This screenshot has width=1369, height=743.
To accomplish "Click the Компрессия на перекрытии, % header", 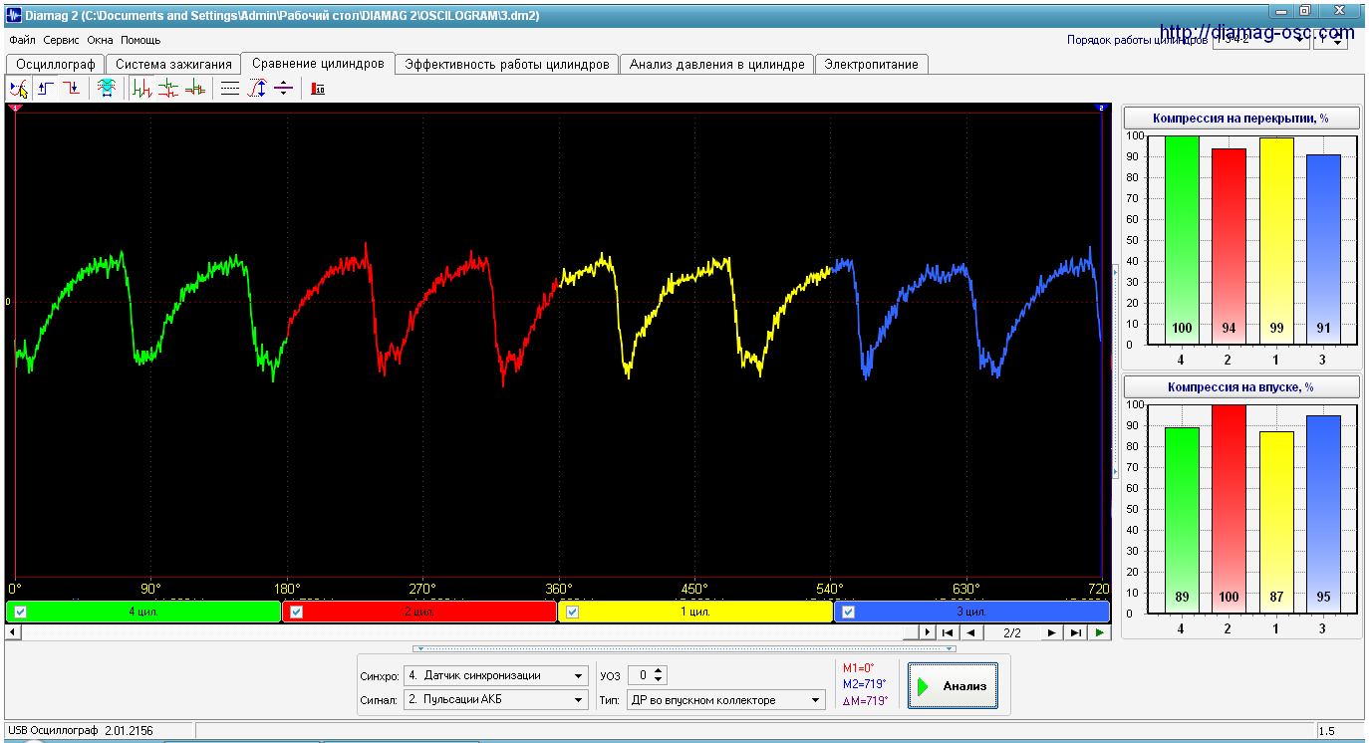I will [x=1240, y=118].
